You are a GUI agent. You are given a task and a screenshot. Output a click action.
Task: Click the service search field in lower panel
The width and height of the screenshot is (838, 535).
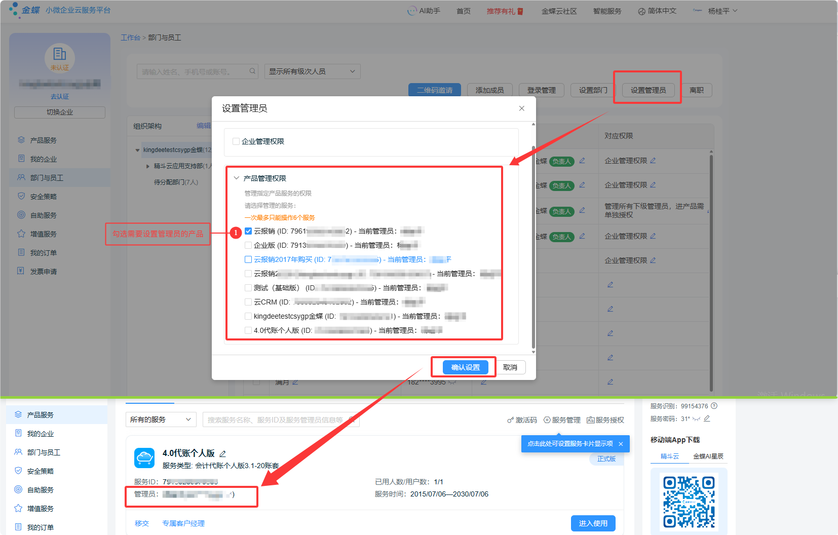click(x=281, y=419)
